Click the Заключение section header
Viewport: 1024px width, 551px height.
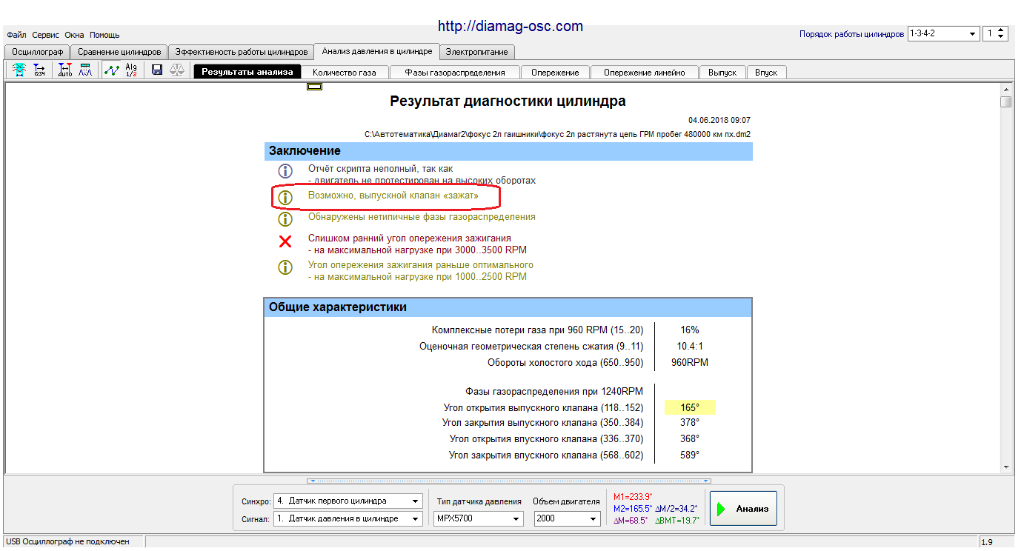(508, 151)
